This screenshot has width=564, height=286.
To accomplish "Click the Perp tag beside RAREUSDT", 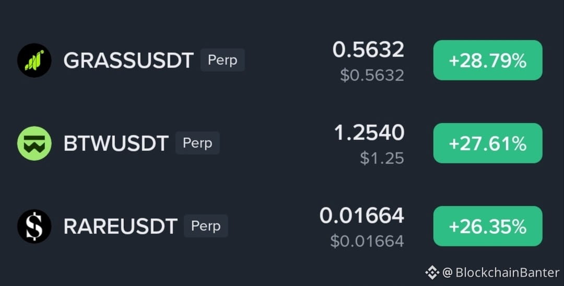I will pyautogui.click(x=206, y=226).
